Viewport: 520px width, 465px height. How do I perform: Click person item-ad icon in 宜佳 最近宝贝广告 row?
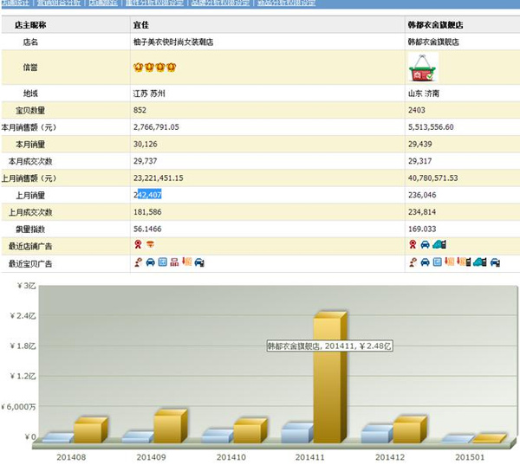point(139,262)
